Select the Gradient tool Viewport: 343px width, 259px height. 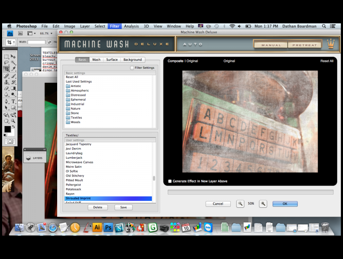(13, 88)
